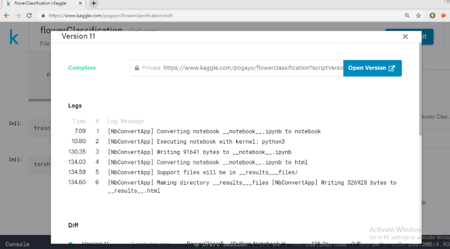450x249 pixels.
Task: Open the File menu behind the dialog
Action: pyautogui.click(x=45, y=44)
